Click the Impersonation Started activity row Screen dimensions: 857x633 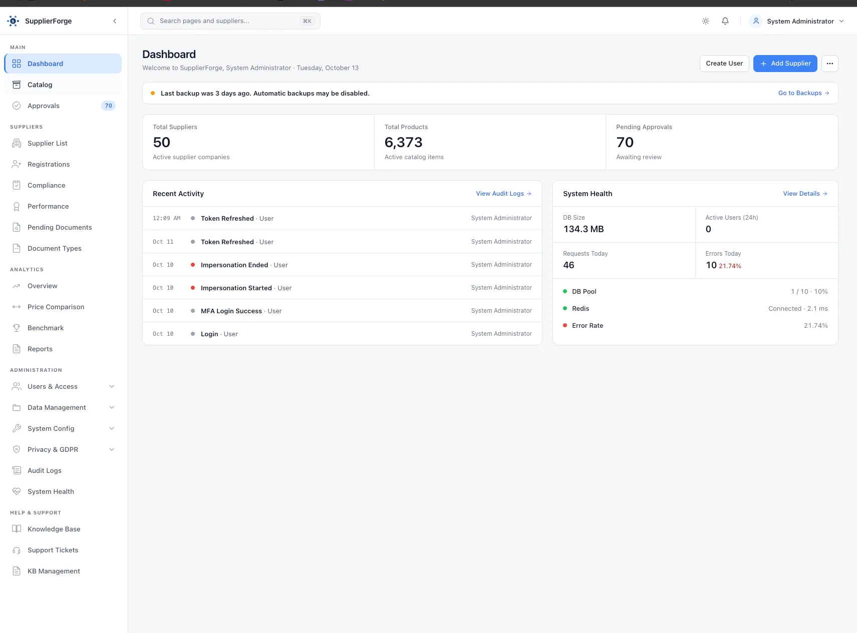coord(342,288)
